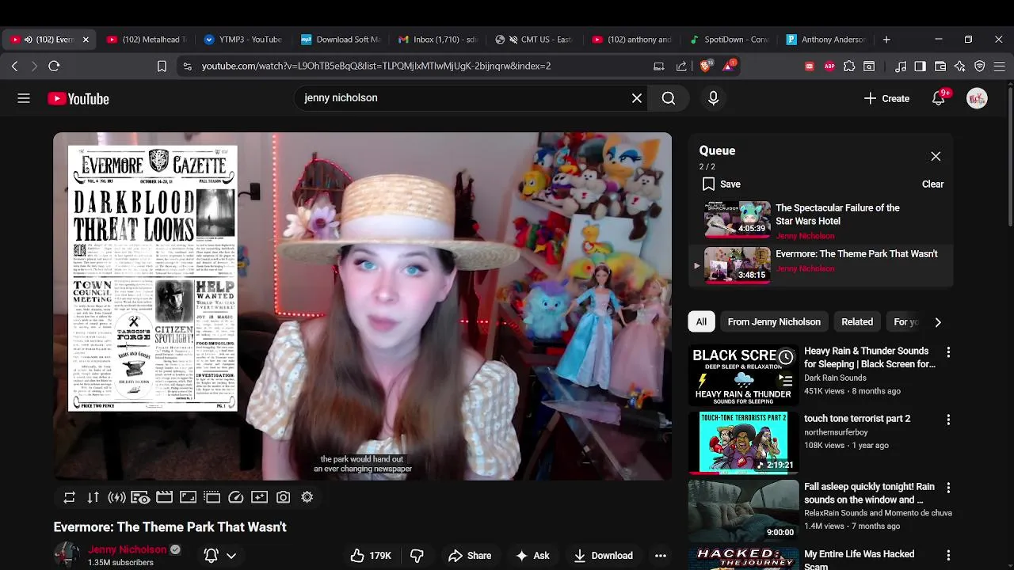Screen dimensions: 1014x570
Task: Select the All filter chip
Action: 701,322
